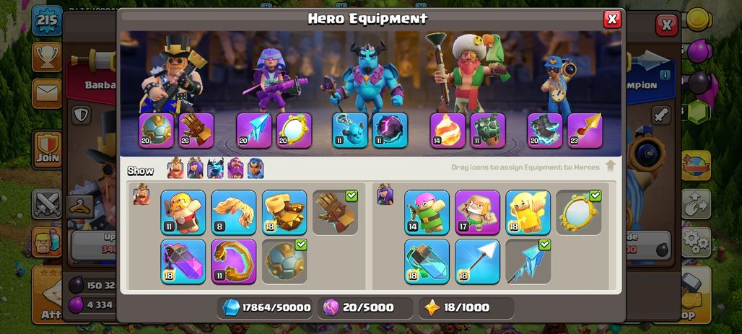The height and width of the screenshot is (334, 742).
Task: Select the level 11 Barbarian Puppet equipment
Action: (x=183, y=212)
